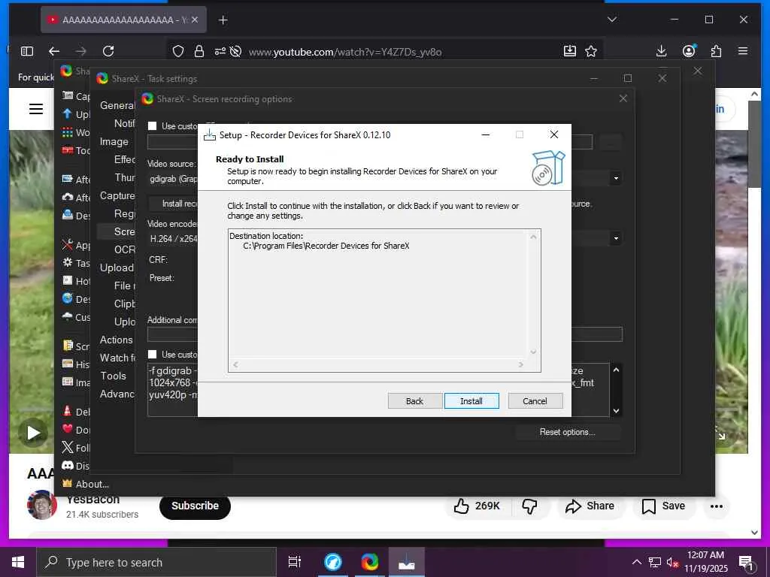Screen dimensions: 770x577
Task: Click the YouTube address bar URL
Action: pyautogui.click(x=344, y=52)
